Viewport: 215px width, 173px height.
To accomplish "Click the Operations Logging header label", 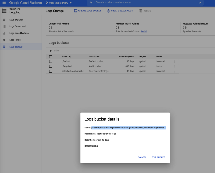I will [15, 11].
